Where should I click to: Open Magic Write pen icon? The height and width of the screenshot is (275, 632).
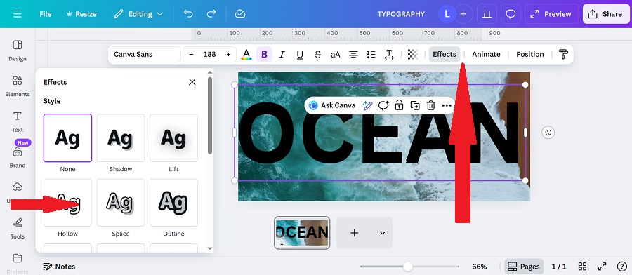pyautogui.click(x=367, y=105)
